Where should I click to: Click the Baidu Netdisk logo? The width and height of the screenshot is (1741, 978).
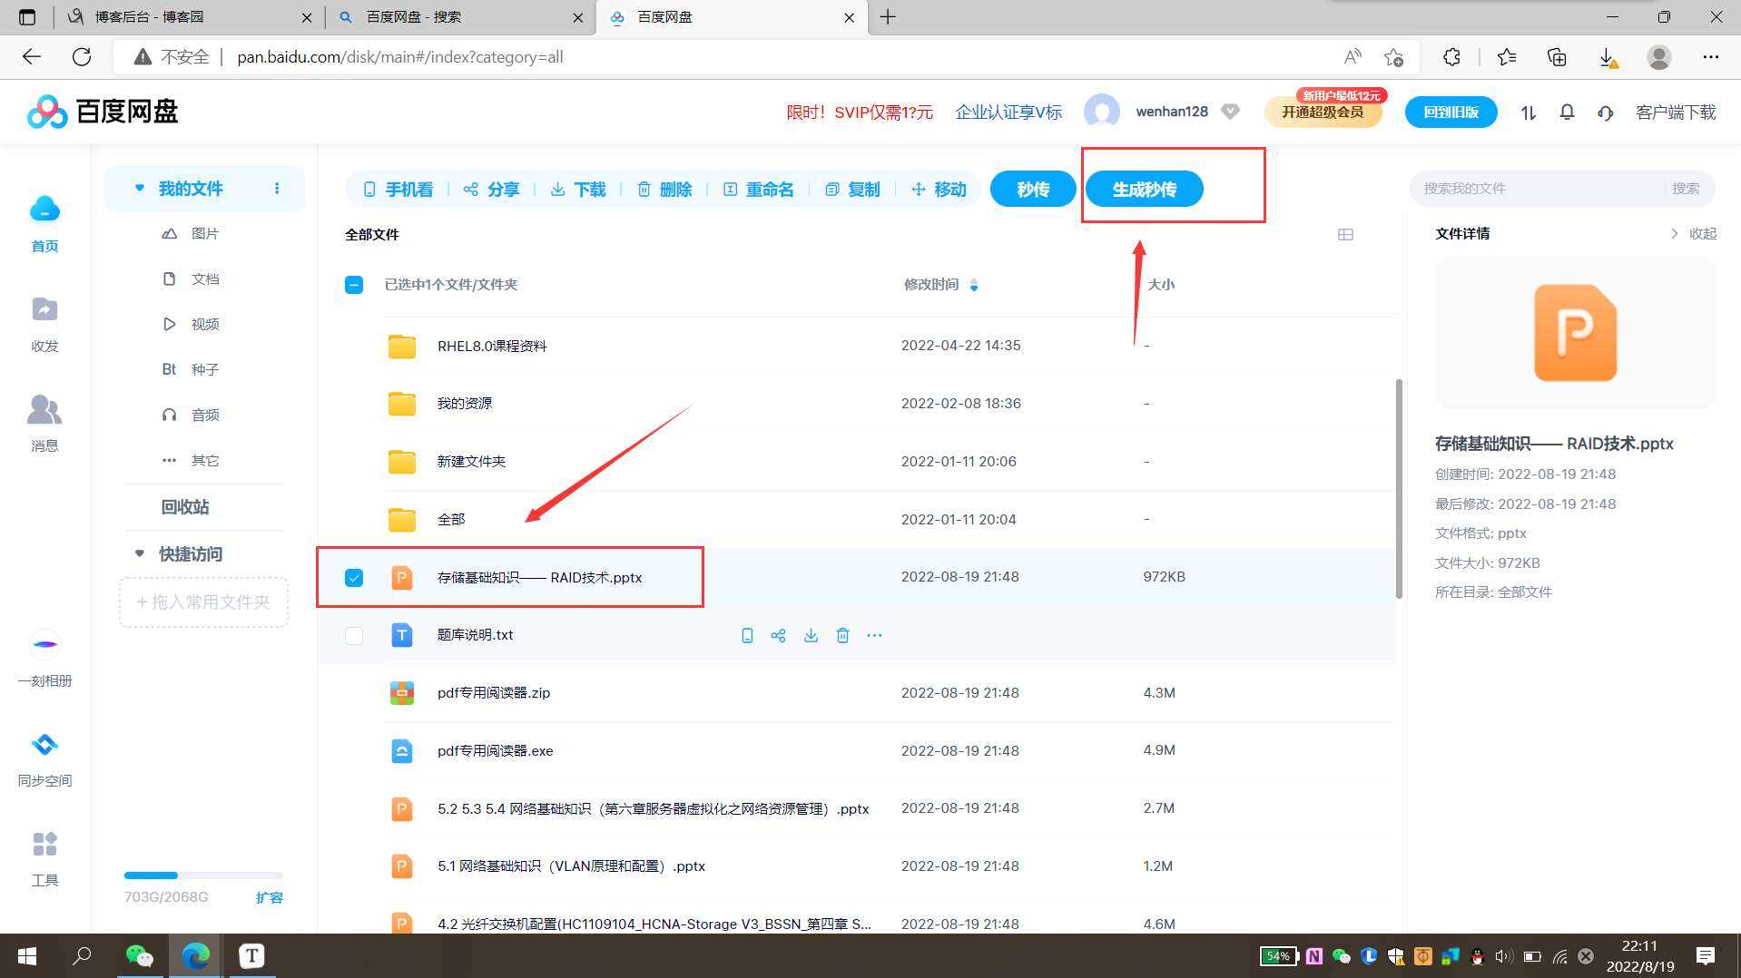pyautogui.click(x=103, y=112)
